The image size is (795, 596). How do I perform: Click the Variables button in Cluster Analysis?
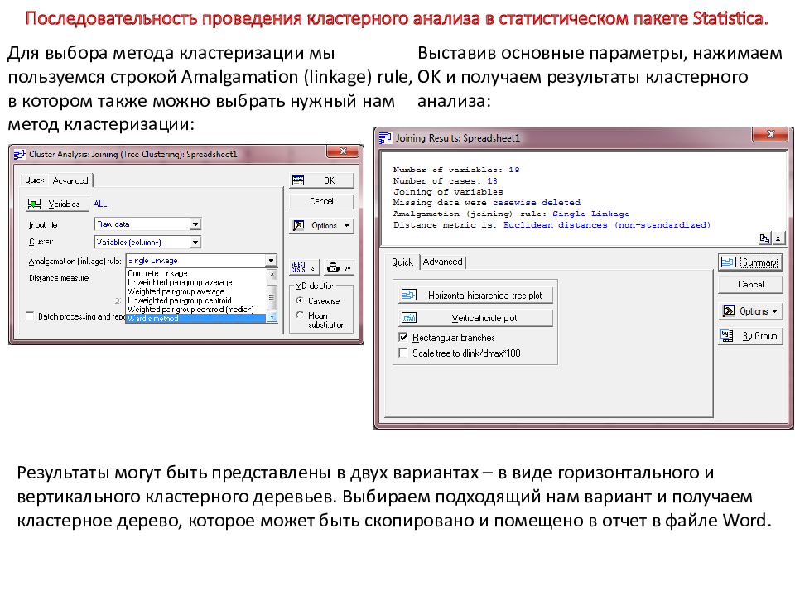point(57,204)
